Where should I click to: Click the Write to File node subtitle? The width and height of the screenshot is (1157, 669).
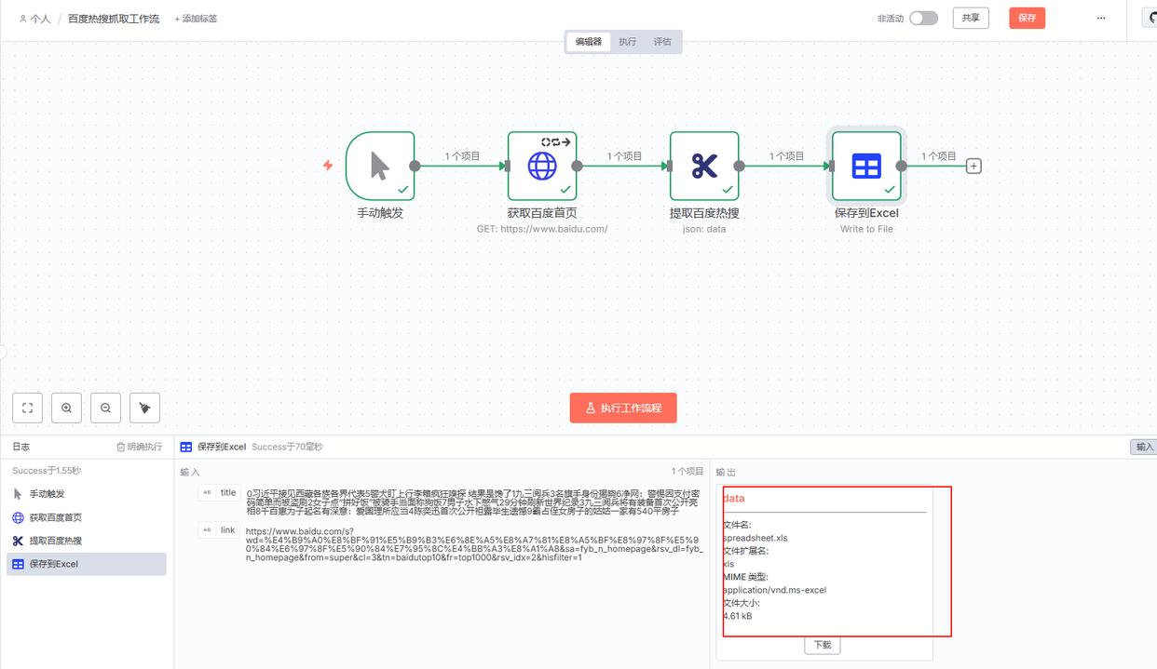(x=866, y=229)
